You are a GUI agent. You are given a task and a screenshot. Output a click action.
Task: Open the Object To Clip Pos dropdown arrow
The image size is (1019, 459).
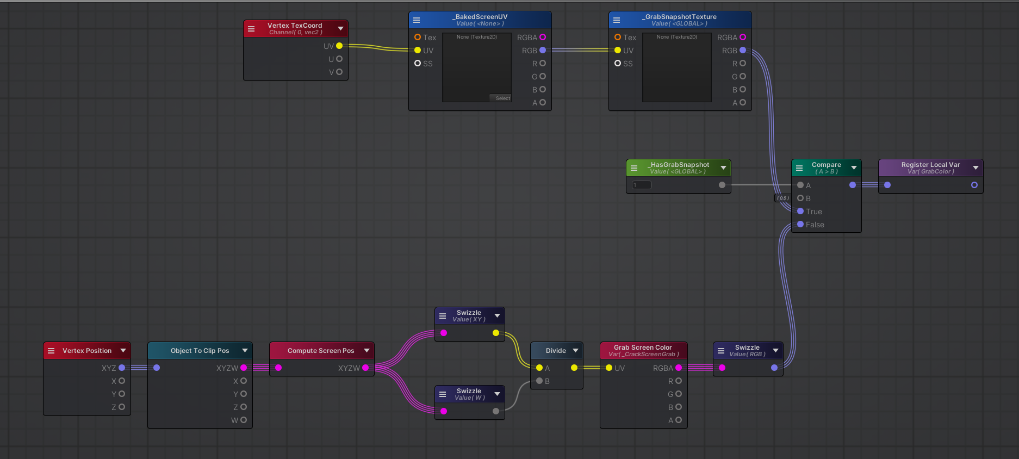click(x=245, y=351)
